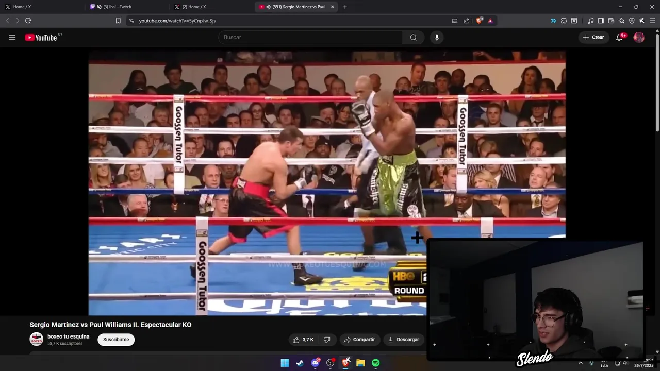660x371 pixels.
Task: Click the boxing video player
Action: 327,183
